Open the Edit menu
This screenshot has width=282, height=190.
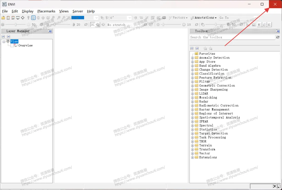tap(15, 11)
